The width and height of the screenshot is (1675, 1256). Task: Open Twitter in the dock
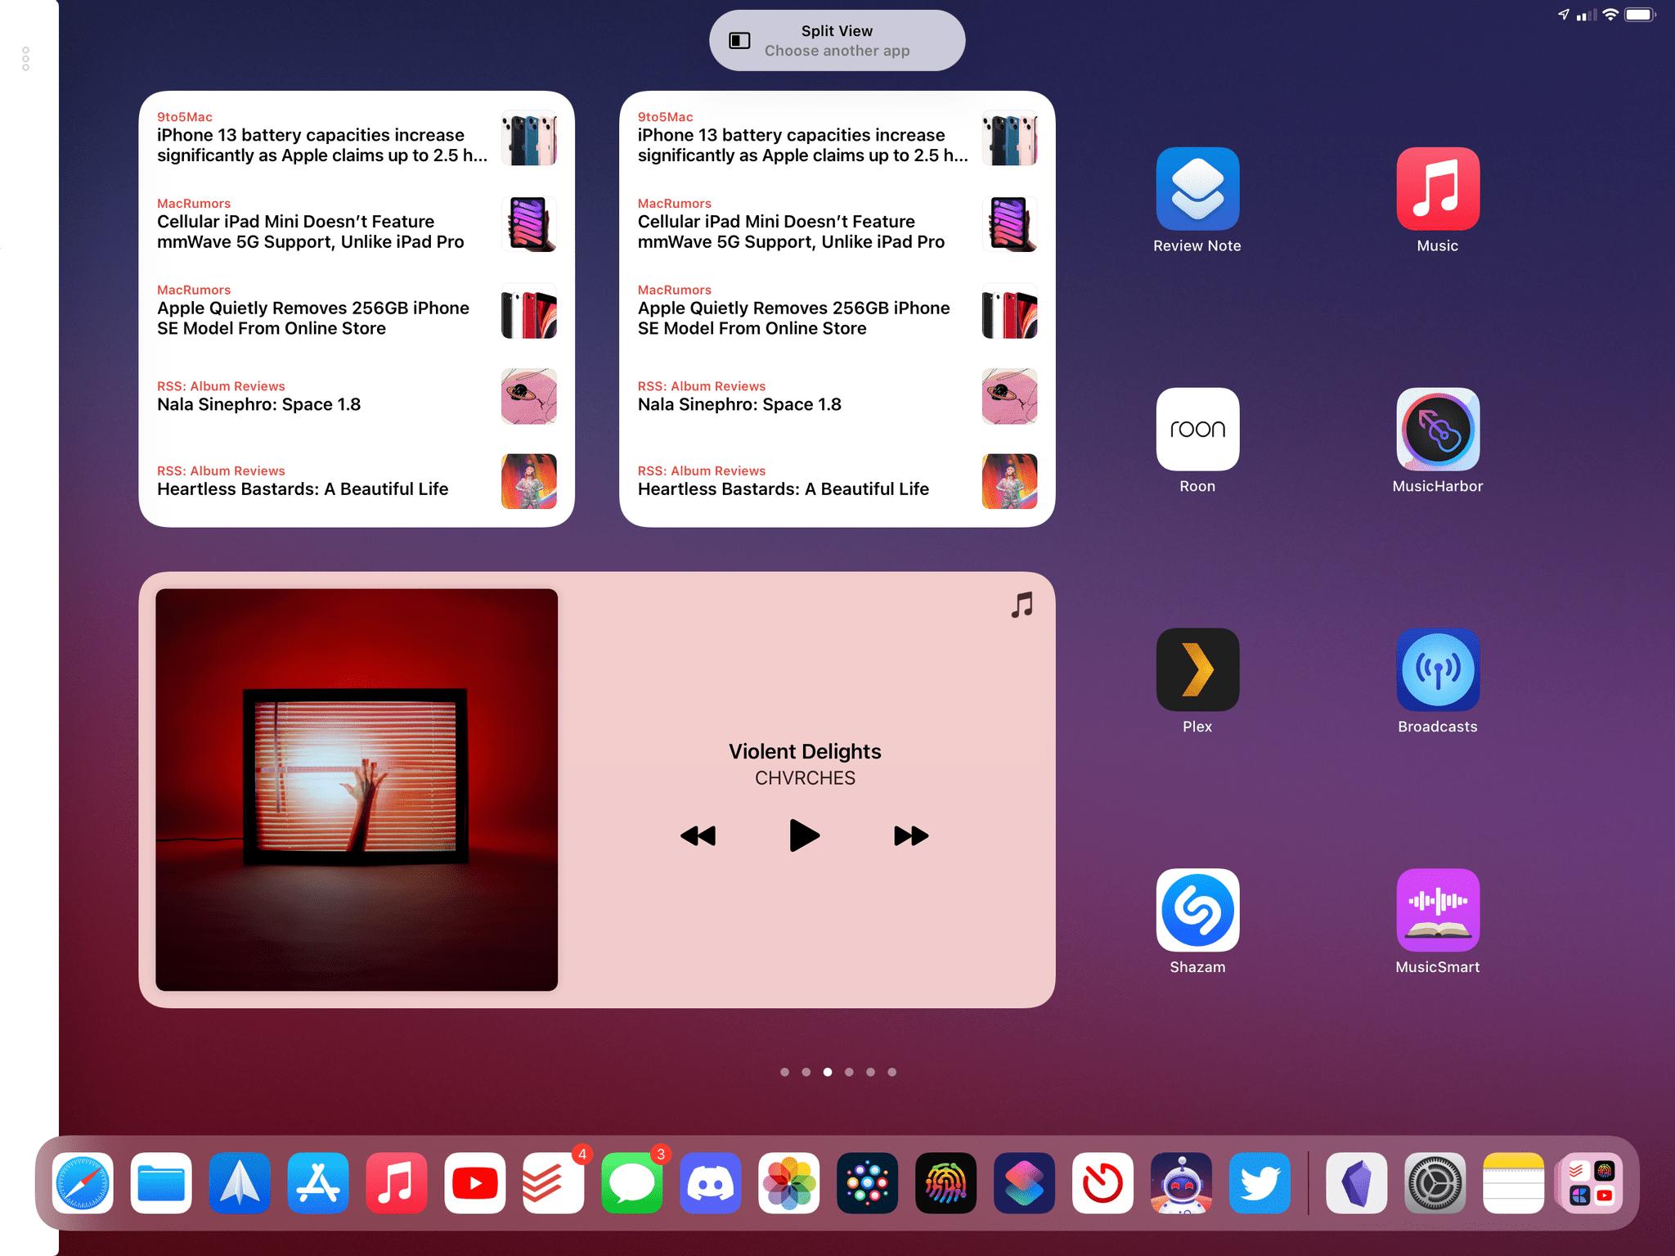pos(1260,1183)
